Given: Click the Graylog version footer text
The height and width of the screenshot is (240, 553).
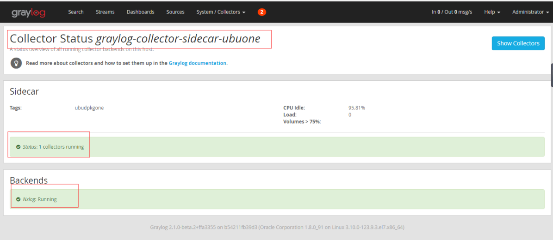Looking at the screenshot, I should point(277,228).
